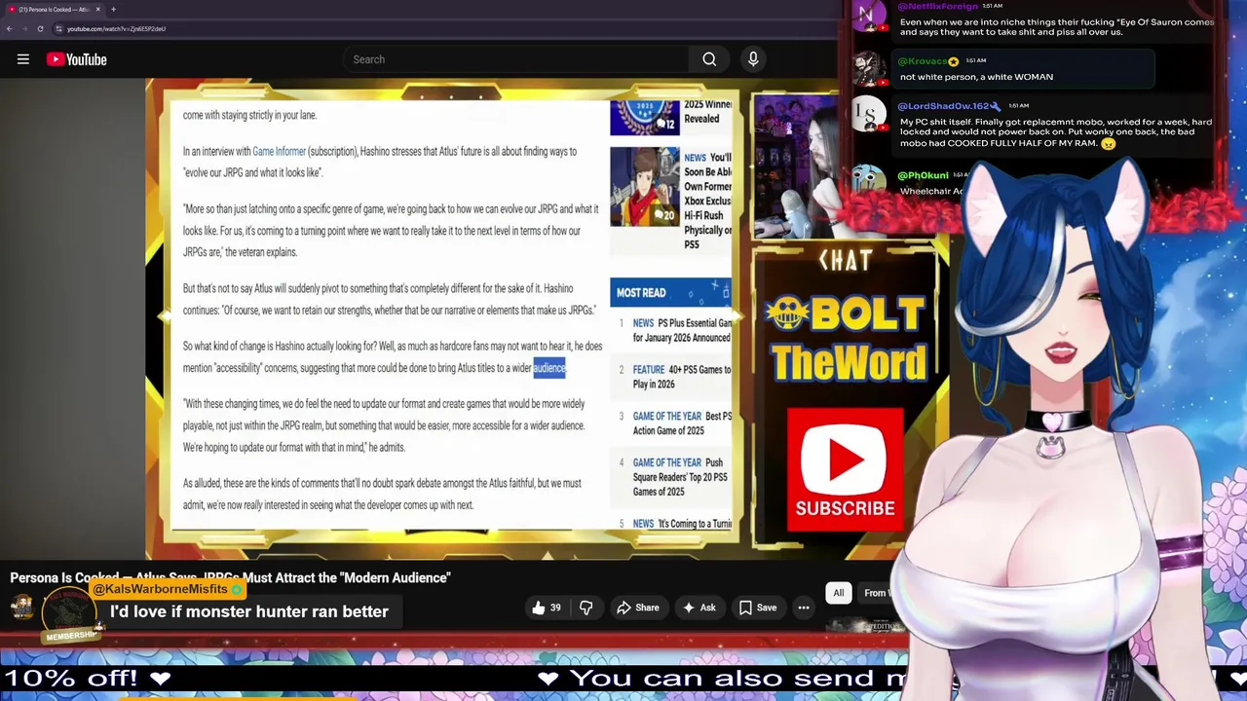Dislike the video with thumbs down

[x=586, y=608]
